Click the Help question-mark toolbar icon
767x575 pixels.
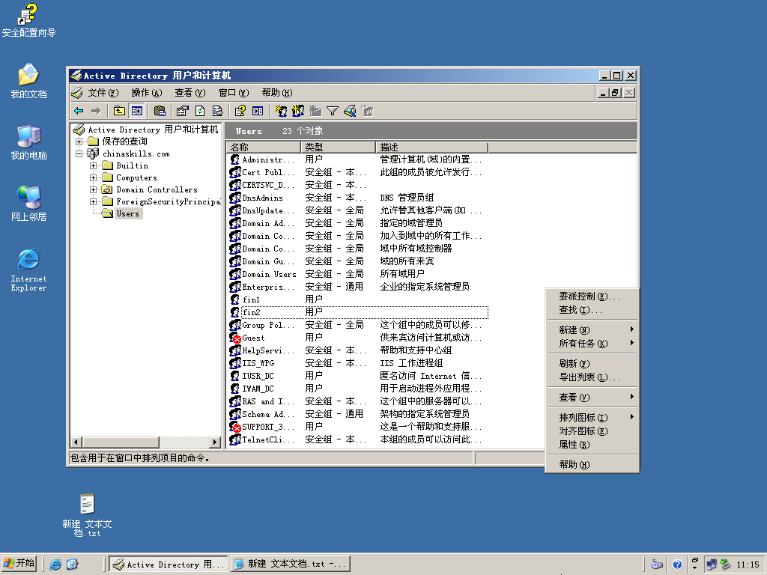(240, 111)
